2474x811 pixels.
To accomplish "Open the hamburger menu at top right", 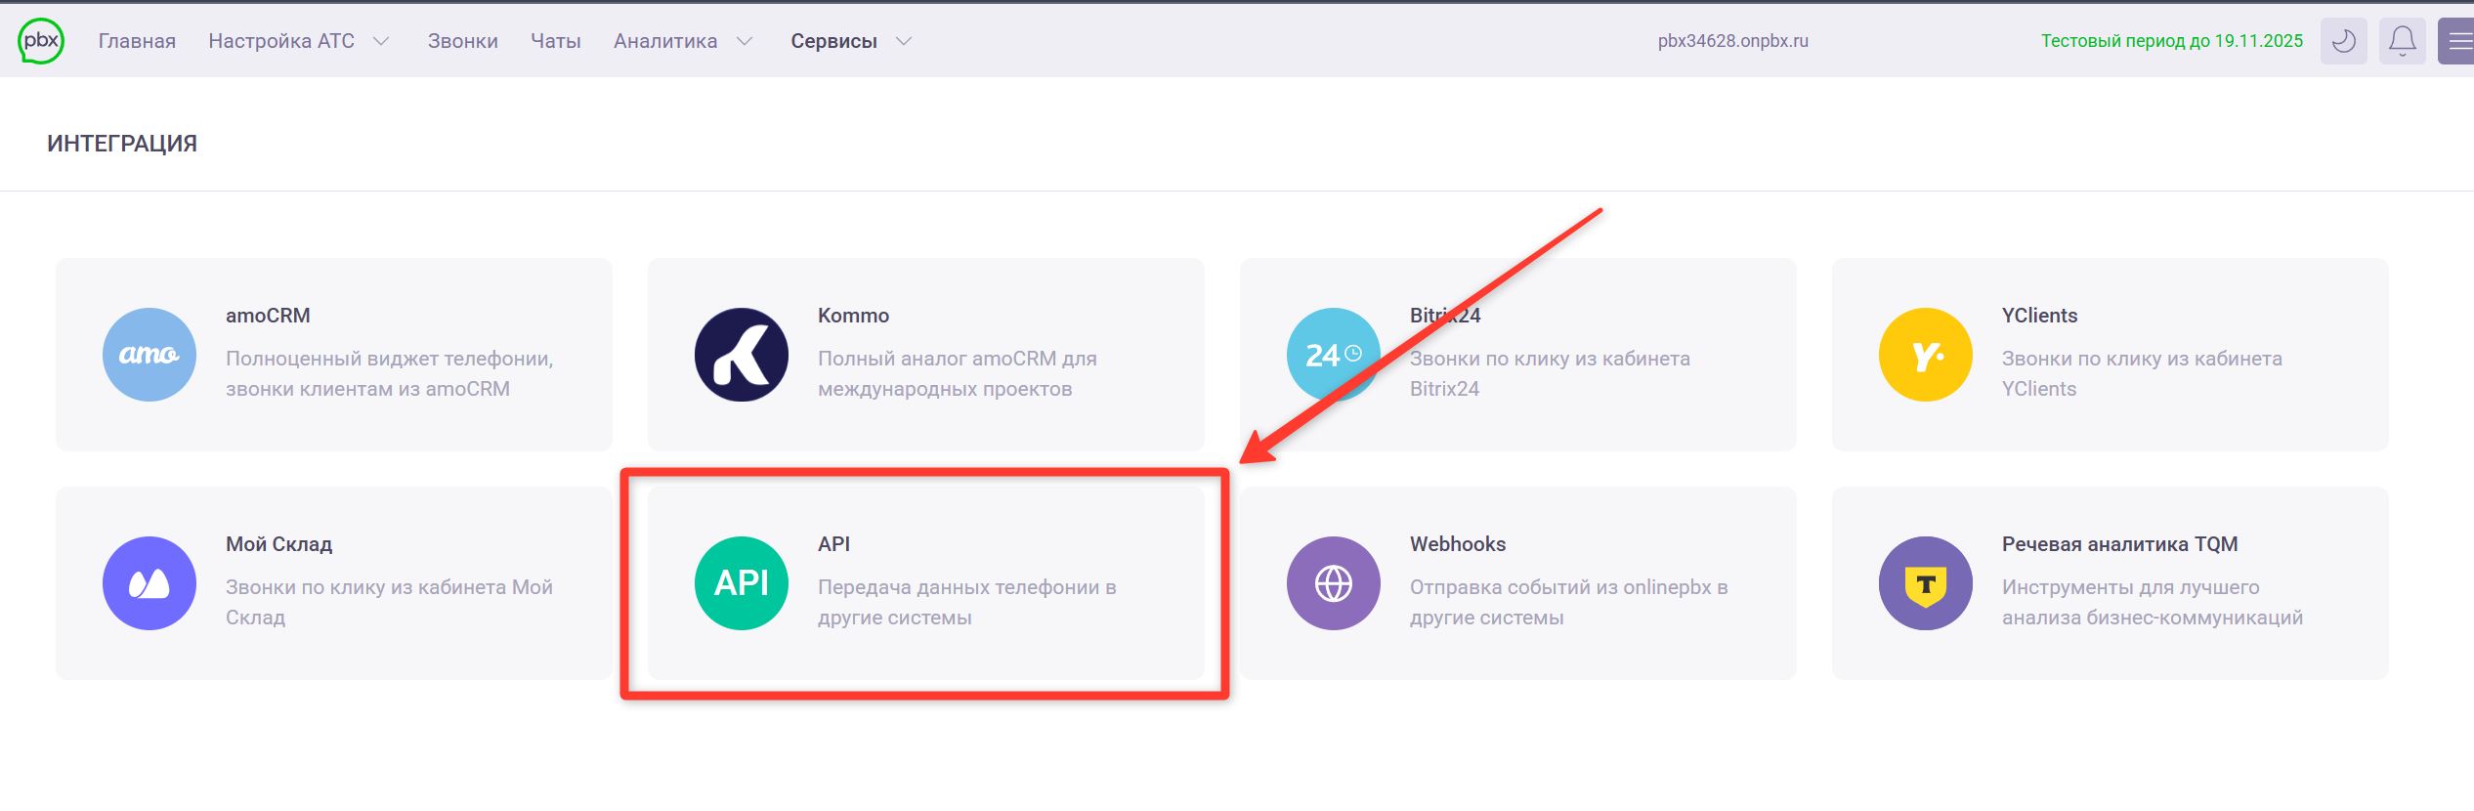I will [x=2457, y=41].
